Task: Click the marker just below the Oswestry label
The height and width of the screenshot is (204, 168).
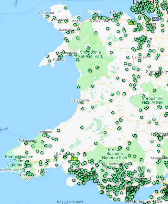Action: point(139,60)
